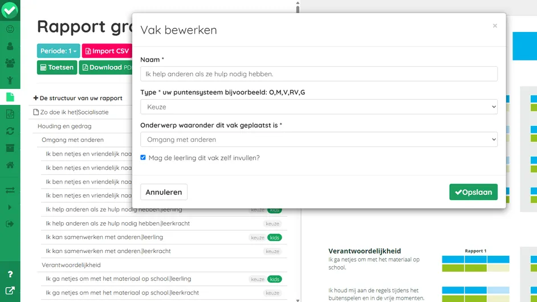
Task: Click 'kids' badge on 'materiaal op school.|leerling' row
Action: 274,279
